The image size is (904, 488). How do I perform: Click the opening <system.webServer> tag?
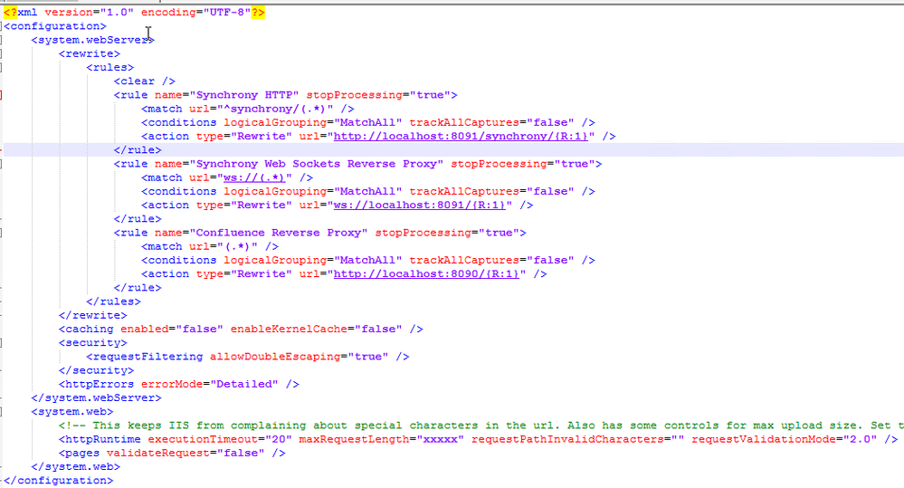tap(93, 40)
